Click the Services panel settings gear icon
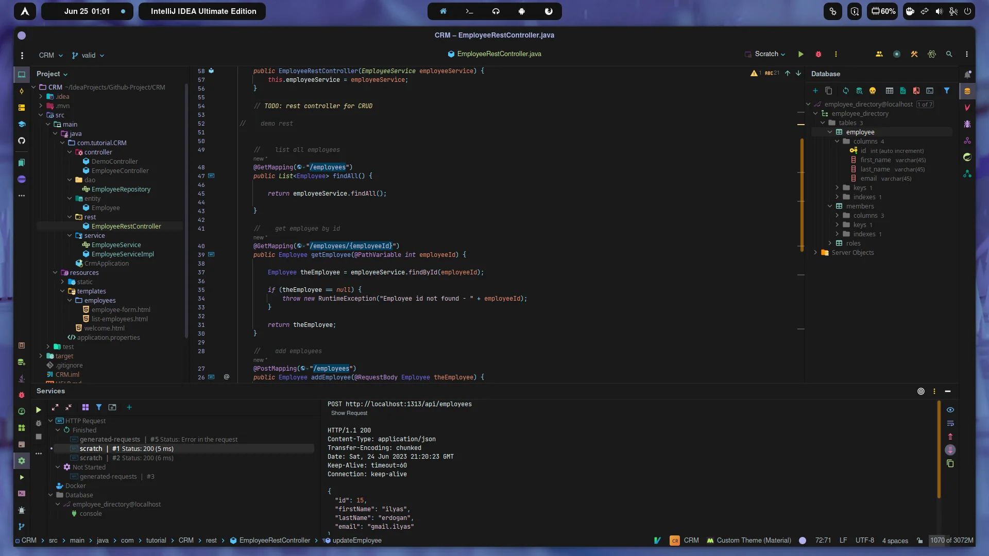The height and width of the screenshot is (556, 989). [x=921, y=391]
